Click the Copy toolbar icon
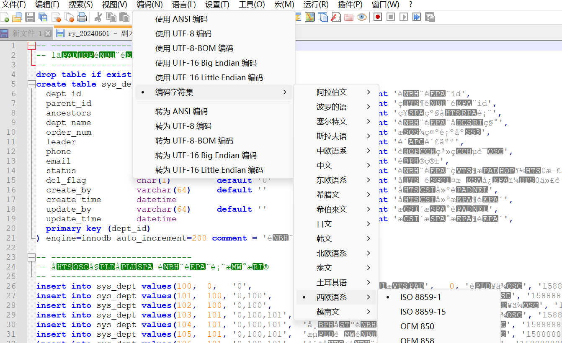Screen dimensions: 562x343 click(111, 17)
